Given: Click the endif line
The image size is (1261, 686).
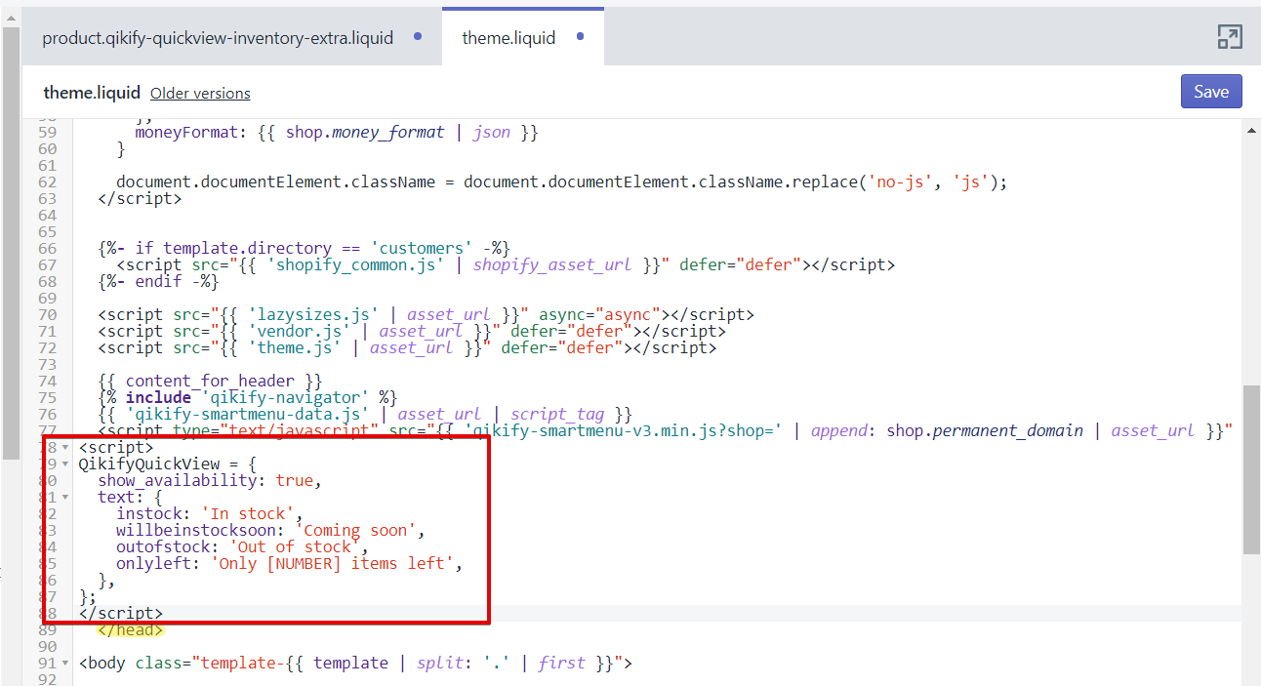Looking at the screenshot, I should tap(158, 281).
